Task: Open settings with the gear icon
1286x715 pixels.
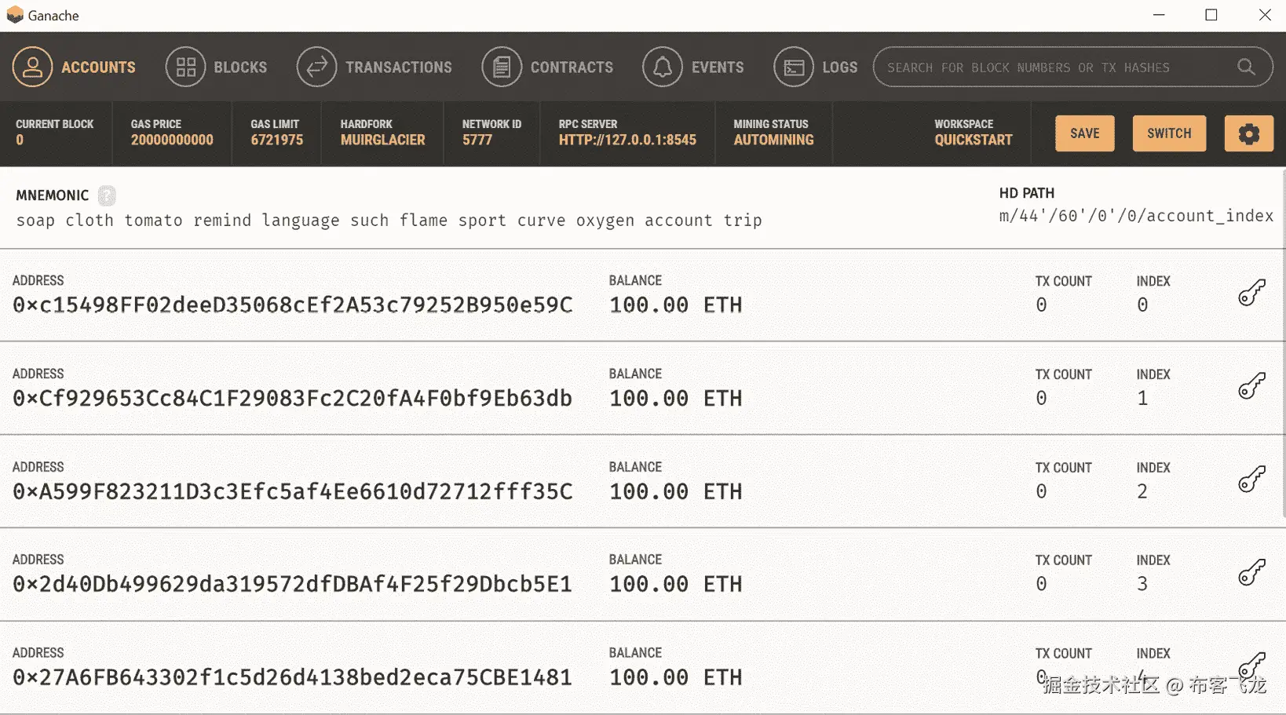Action: (1248, 133)
